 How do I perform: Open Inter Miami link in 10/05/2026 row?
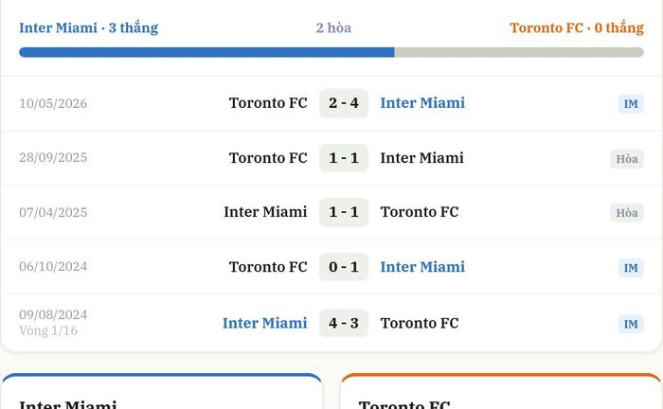422,103
